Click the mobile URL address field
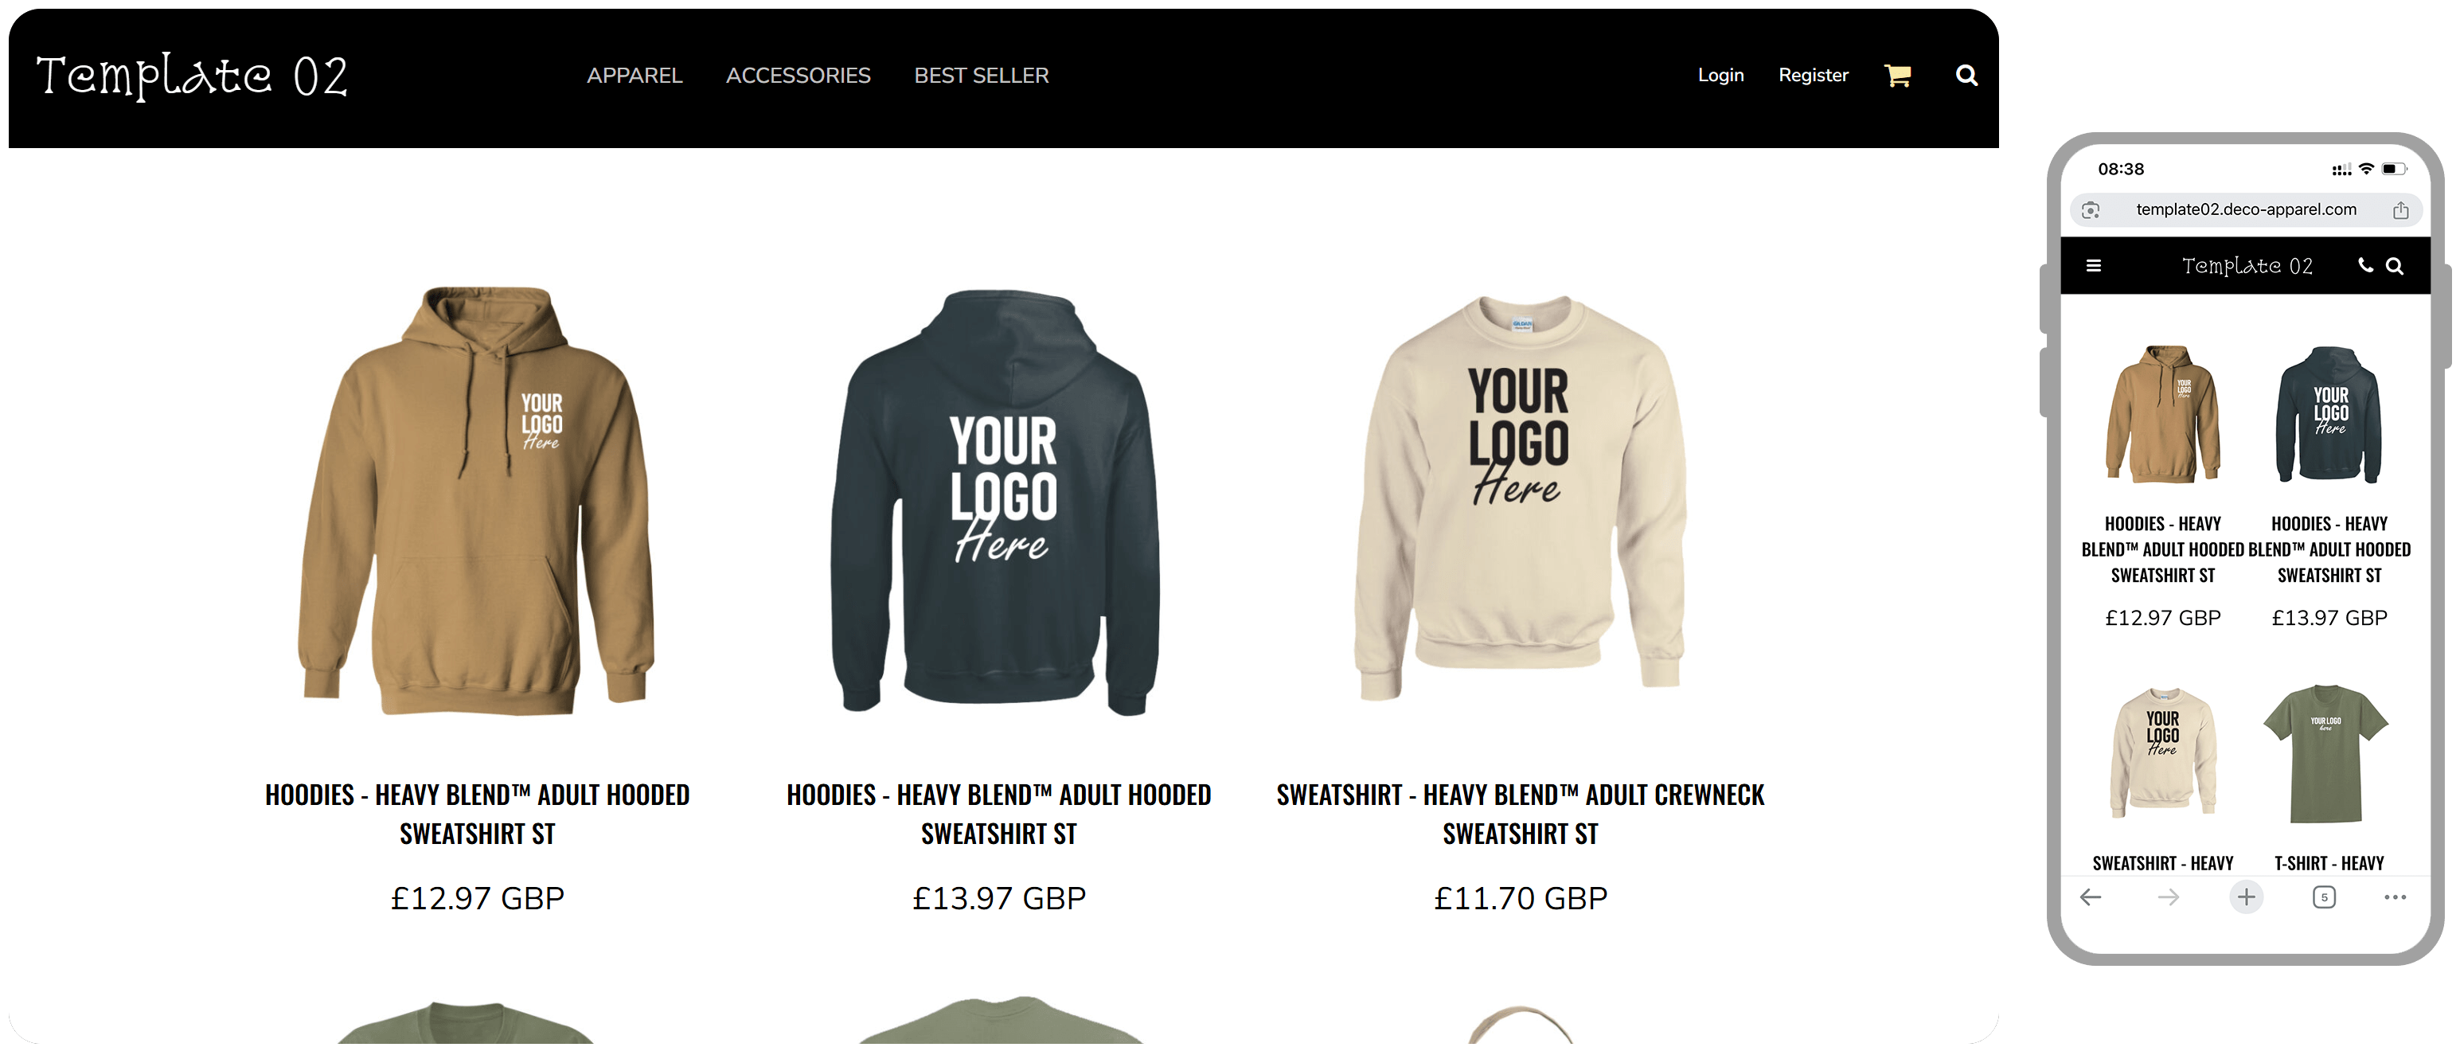Screen dimensions: 2460x1051 [2245, 210]
